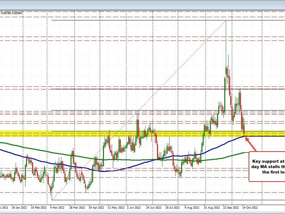Click the chart window title bar
285x214 pixels.
142,4
